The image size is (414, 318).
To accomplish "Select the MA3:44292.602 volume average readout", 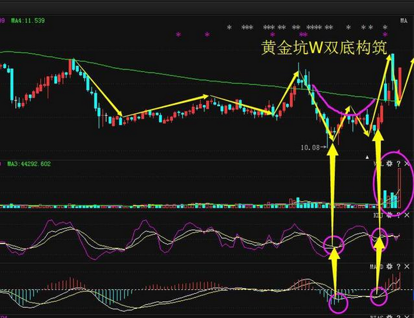I will click(29, 164).
